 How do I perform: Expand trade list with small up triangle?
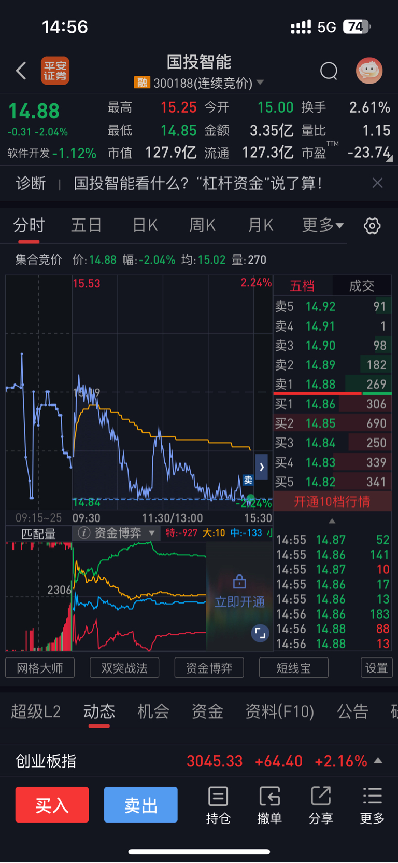click(x=332, y=521)
